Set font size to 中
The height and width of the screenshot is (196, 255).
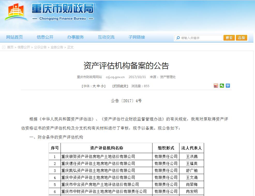98,86
